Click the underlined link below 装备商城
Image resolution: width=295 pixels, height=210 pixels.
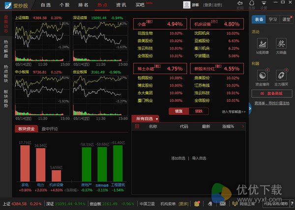pyautogui.click(x=272, y=103)
